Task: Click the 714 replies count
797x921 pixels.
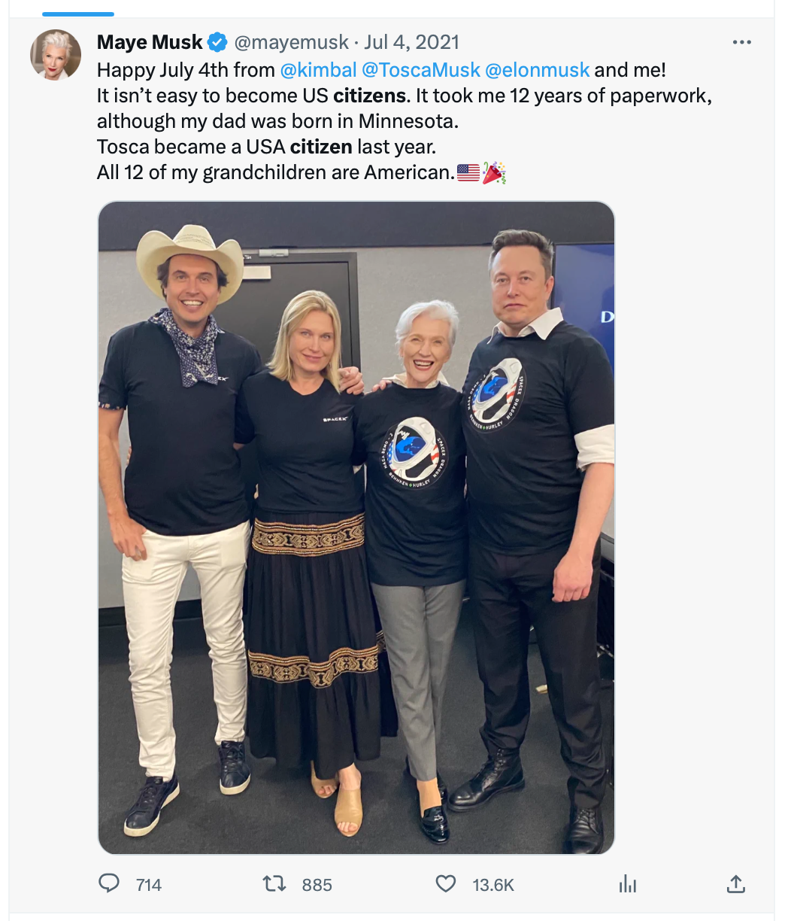Action: [149, 885]
